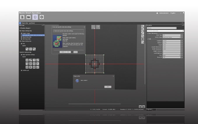Click the Length(X) value field

pos(171,41)
